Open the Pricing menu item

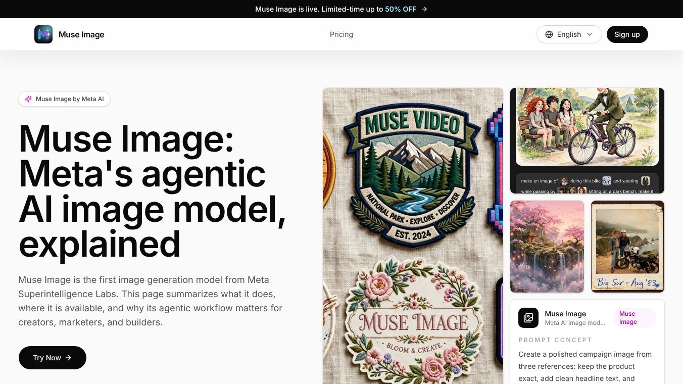[x=341, y=34]
